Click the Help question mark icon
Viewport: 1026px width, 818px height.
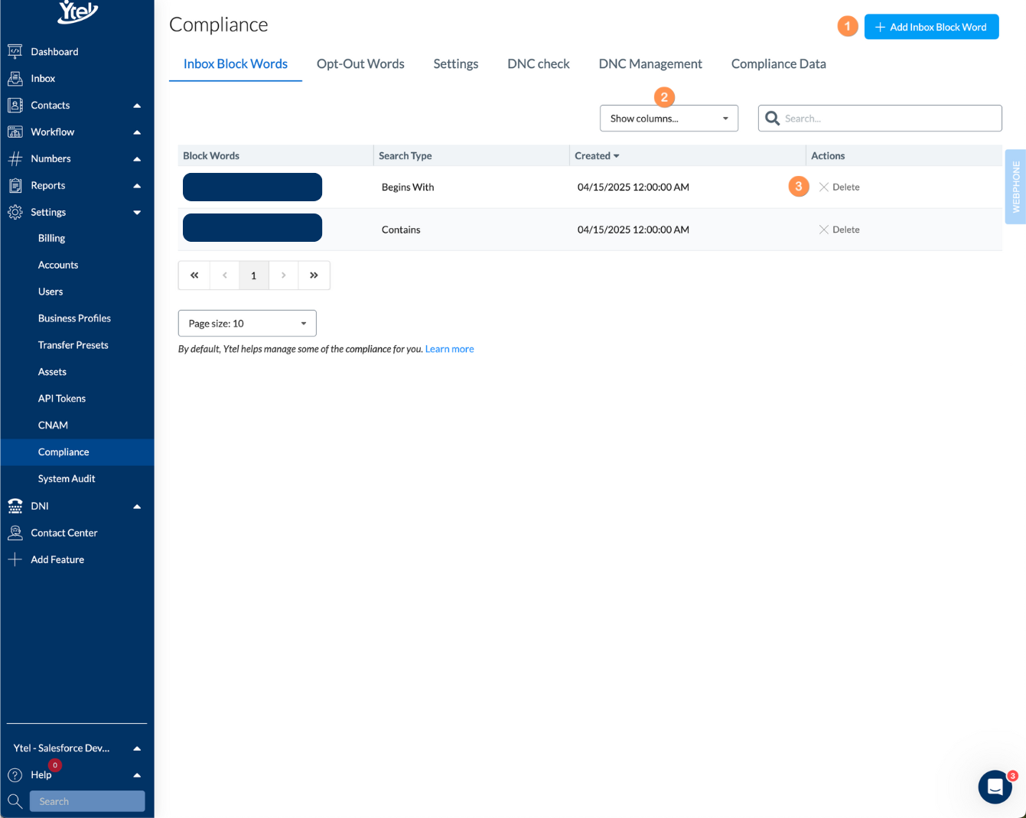[15, 775]
